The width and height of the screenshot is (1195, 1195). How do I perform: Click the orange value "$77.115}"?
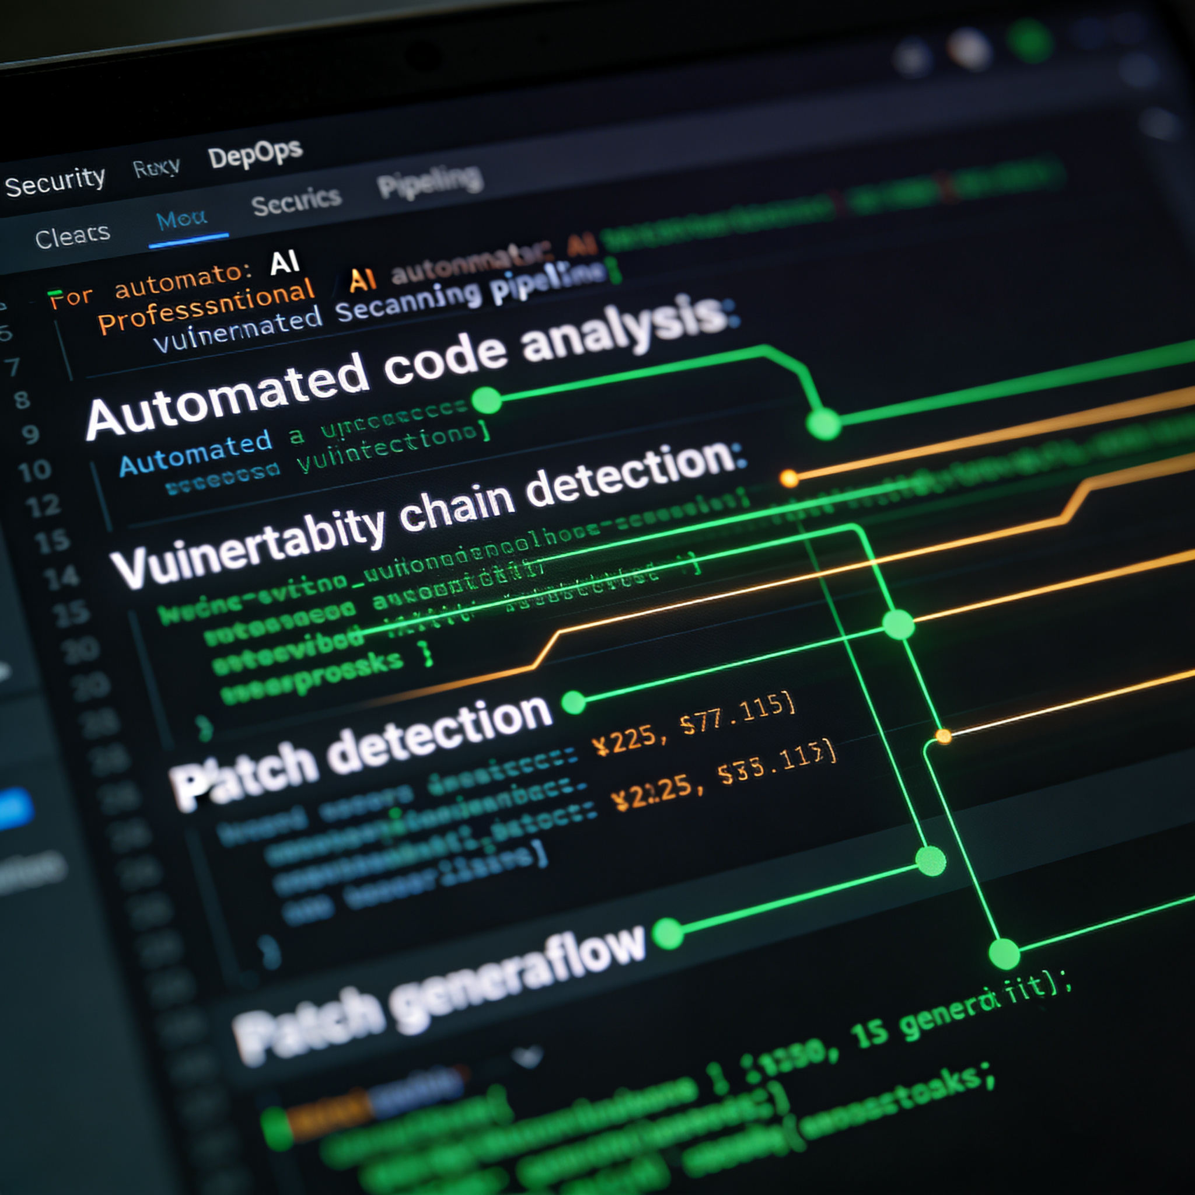click(738, 714)
